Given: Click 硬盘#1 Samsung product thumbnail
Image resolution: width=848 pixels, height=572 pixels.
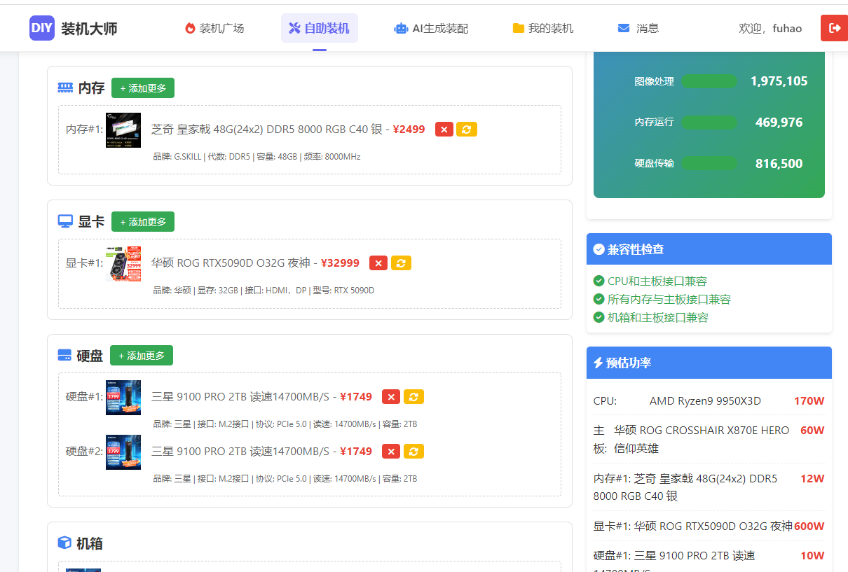Looking at the screenshot, I should [123, 398].
